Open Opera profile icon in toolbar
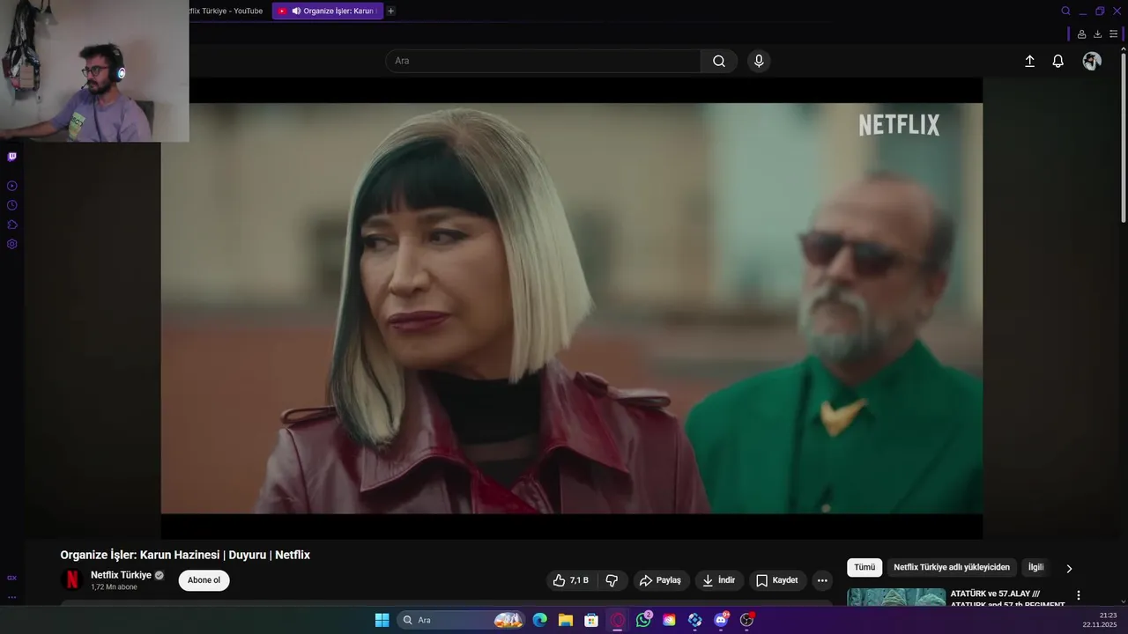1128x634 pixels. 1081,33
